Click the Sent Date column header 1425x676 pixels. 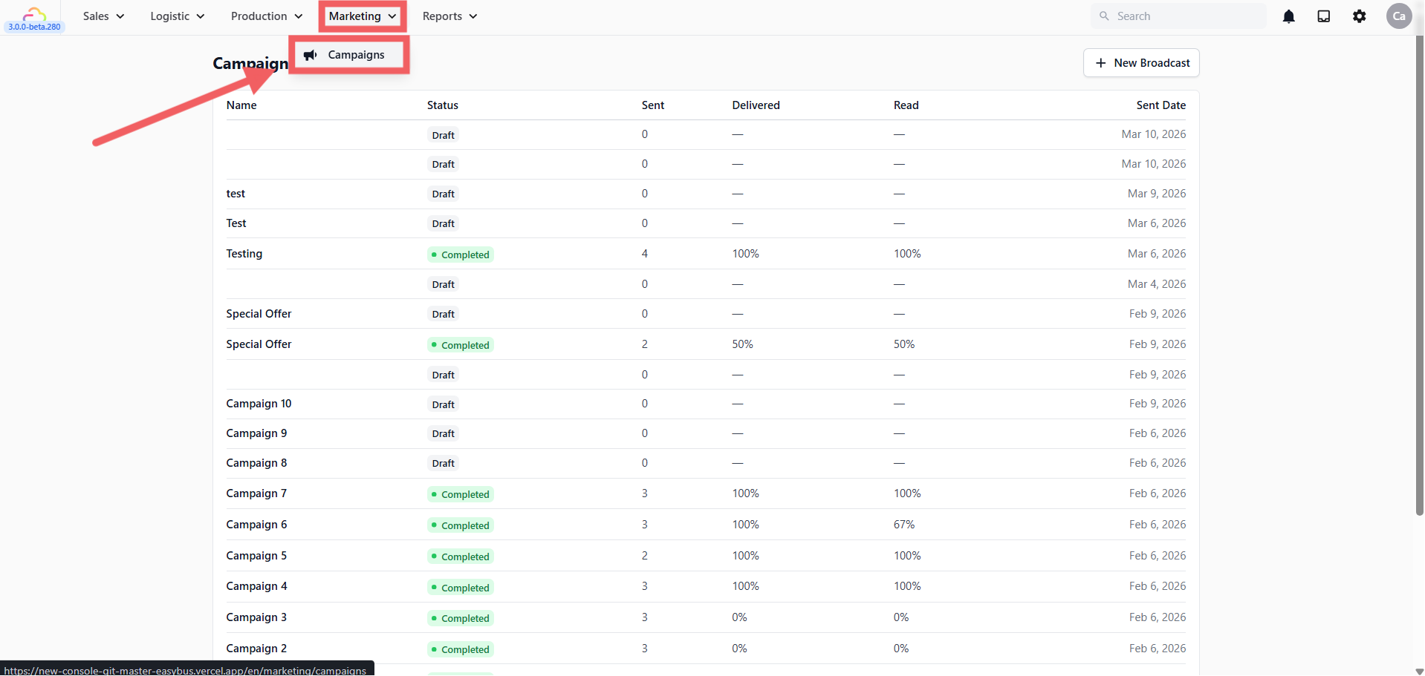(1161, 105)
